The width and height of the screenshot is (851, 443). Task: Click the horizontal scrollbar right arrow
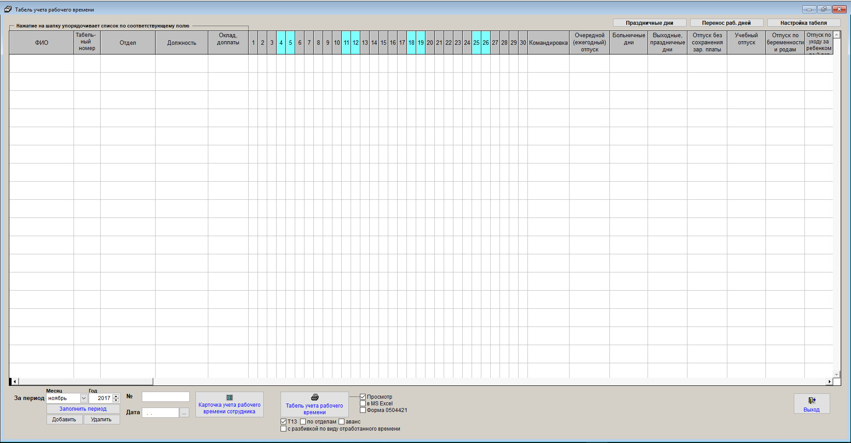pos(829,381)
